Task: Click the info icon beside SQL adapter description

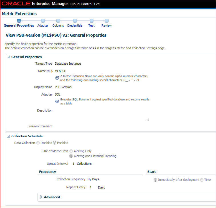Action: pyautogui.click(x=57, y=101)
